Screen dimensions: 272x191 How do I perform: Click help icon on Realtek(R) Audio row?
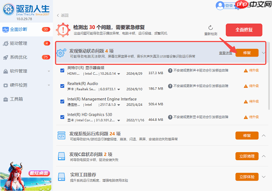(170, 86)
